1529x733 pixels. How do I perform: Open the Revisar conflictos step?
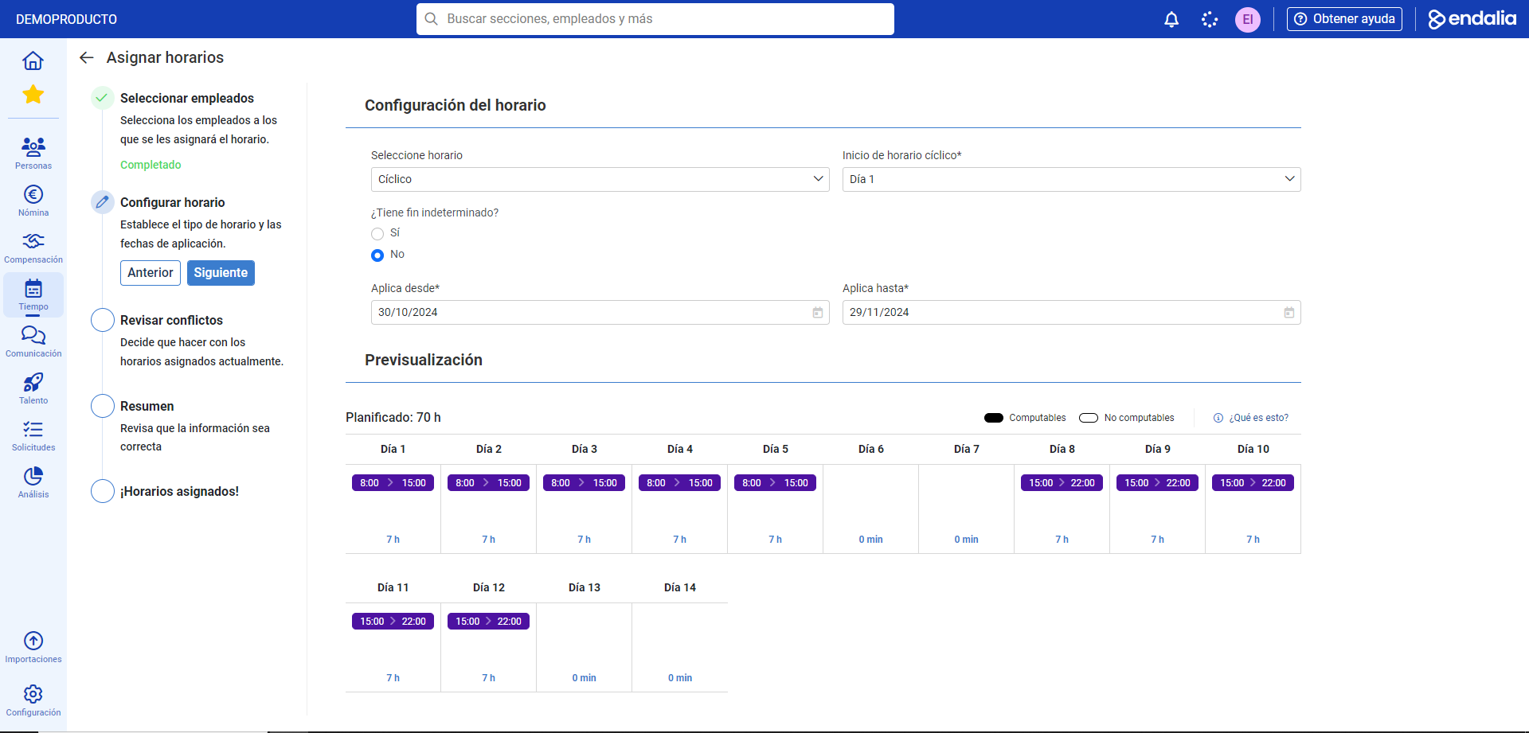(x=171, y=320)
